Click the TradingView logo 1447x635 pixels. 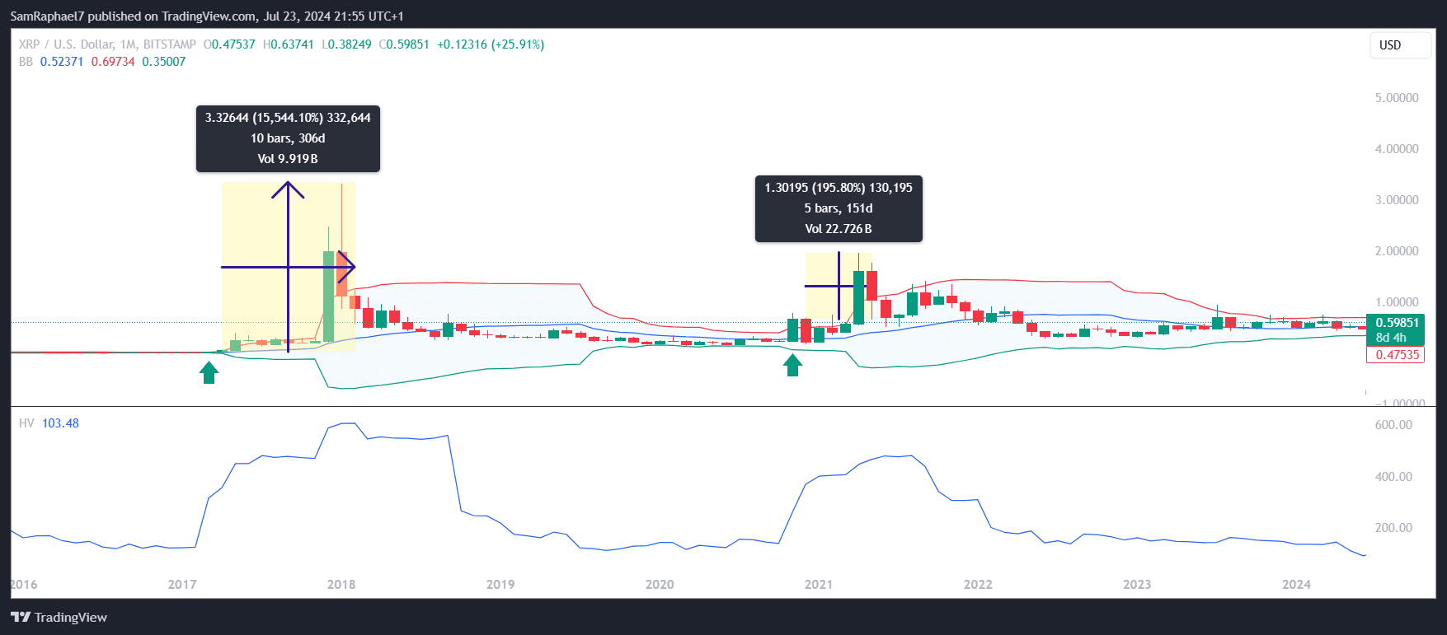click(59, 617)
